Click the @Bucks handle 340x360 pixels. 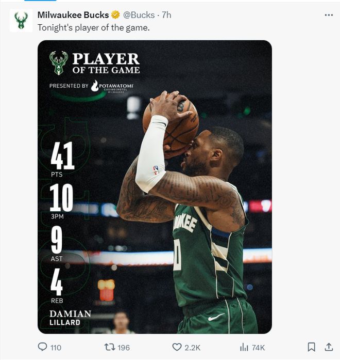[x=139, y=15]
